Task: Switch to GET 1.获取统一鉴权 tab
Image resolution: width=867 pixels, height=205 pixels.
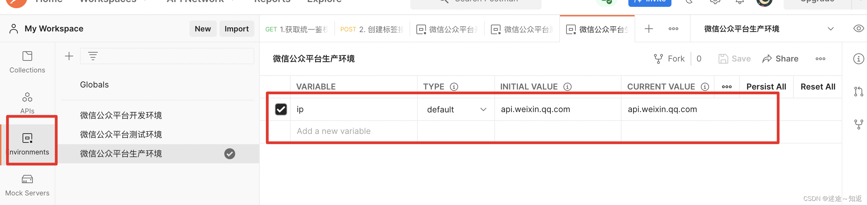Action: coord(297,29)
